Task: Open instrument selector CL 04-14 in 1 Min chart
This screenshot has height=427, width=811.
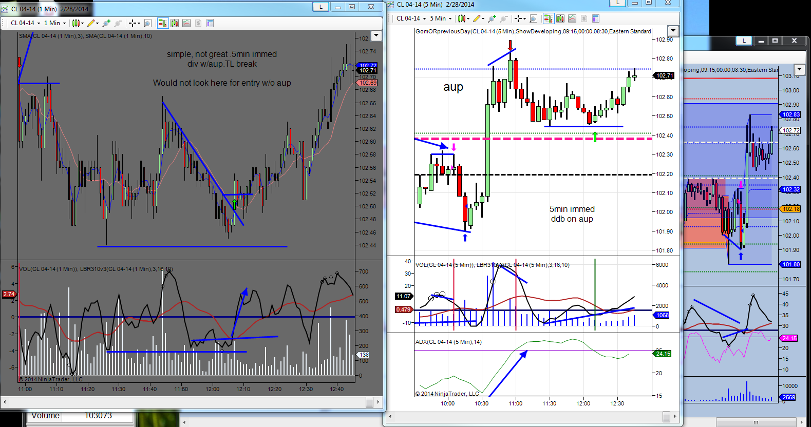Action: (25, 23)
